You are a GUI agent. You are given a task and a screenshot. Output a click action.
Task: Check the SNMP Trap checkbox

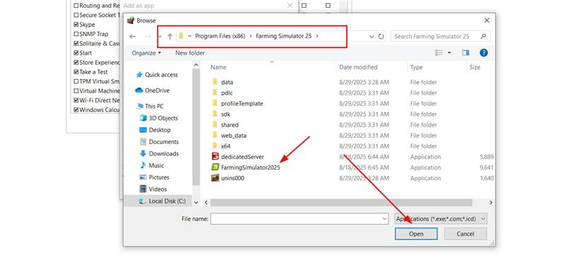[76, 34]
